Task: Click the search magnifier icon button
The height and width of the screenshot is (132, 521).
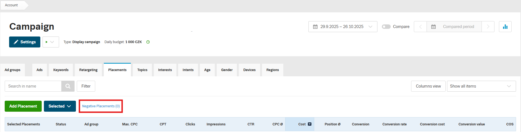Action: click(x=68, y=86)
